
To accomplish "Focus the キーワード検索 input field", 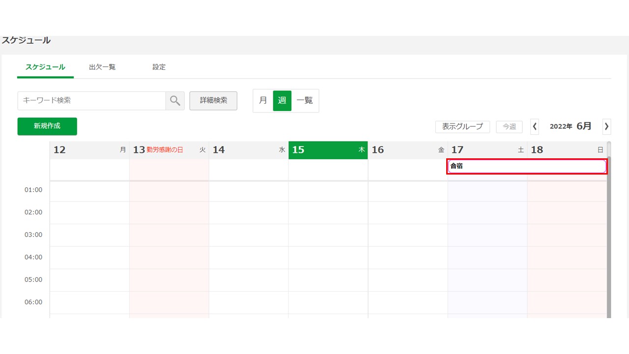I will pos(91,100).
